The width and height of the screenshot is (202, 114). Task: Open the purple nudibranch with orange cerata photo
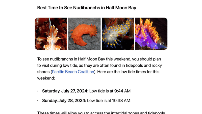[151, 34]
